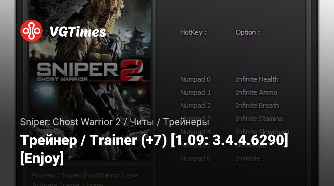This screenshot has height=186, width=334.
Task: Click the Sniper 2 logo text on cover
Action: pyautogui.click(x=90, y=71)
